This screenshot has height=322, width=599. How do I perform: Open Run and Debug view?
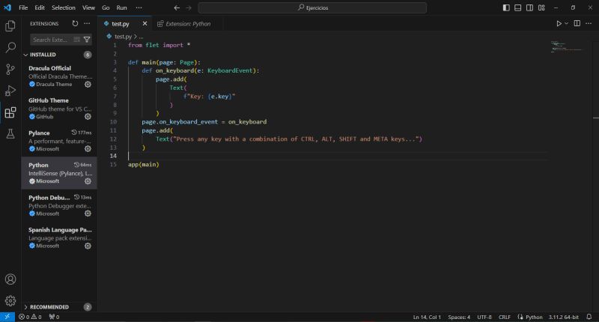click(10, 91)
